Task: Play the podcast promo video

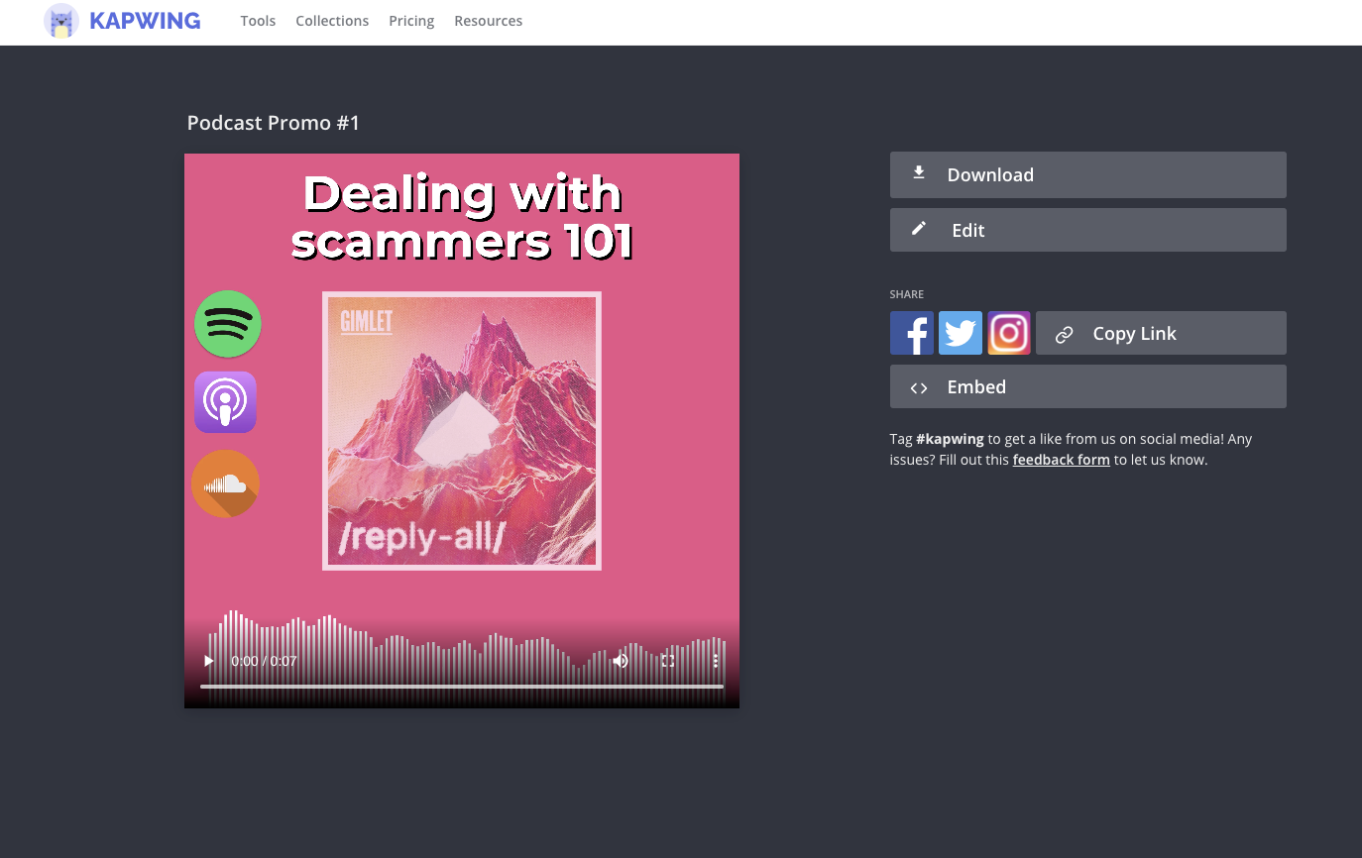Action: (208, 661)
